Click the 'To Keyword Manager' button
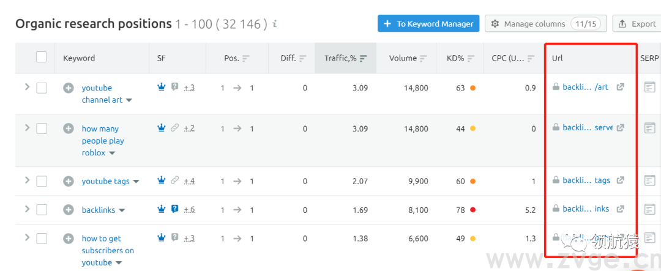This screenshot has width=661, height=271. coord(428,24)
